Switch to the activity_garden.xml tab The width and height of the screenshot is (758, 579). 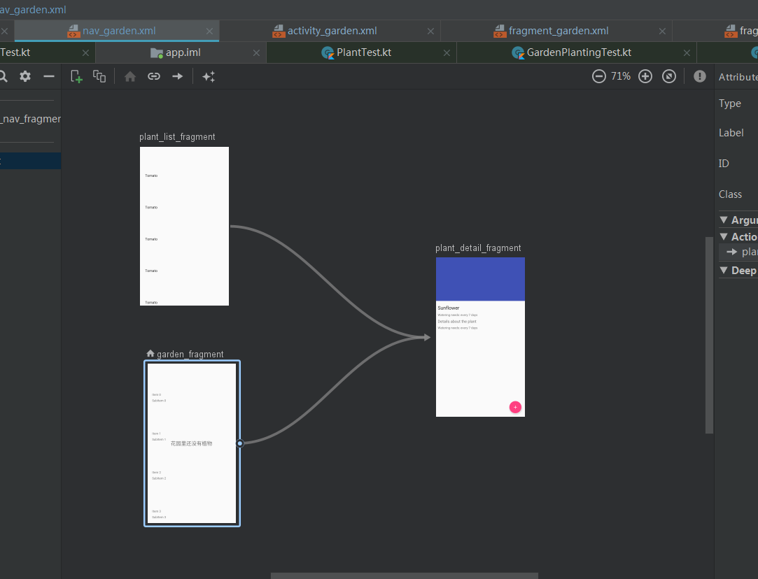click(x=330, y=31)
